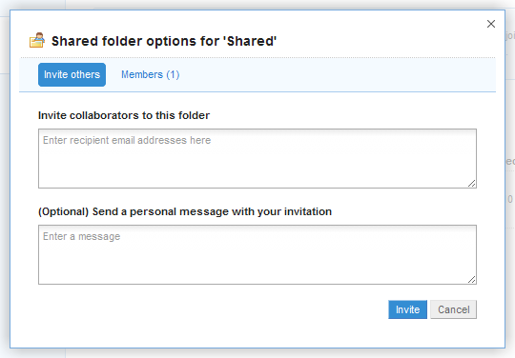Switch to the Members (1) tab
This screenshot has height=358, width=515.
click(150, 75)
